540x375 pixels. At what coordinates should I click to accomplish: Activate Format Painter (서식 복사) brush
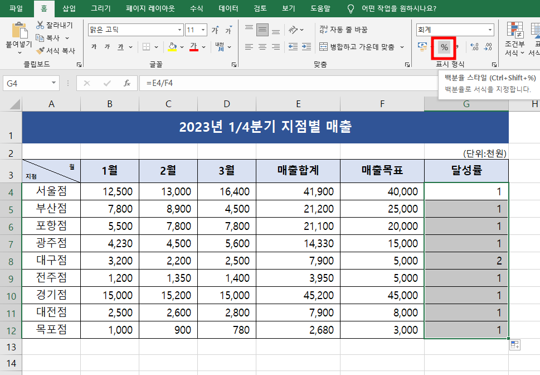click(40, 51)
